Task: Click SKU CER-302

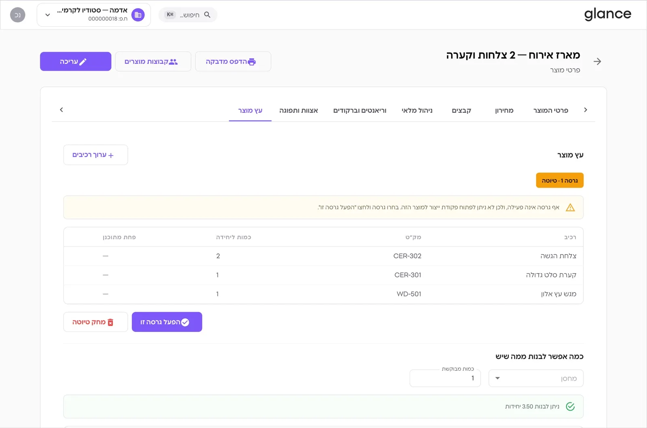Action: 407,256
